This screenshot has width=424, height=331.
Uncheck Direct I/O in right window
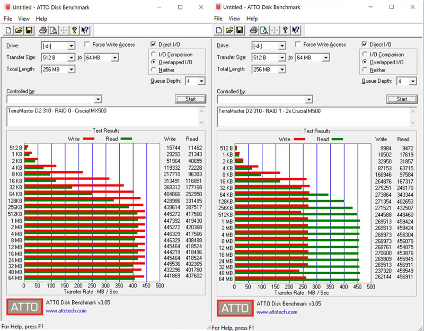[x=365, y=44]
